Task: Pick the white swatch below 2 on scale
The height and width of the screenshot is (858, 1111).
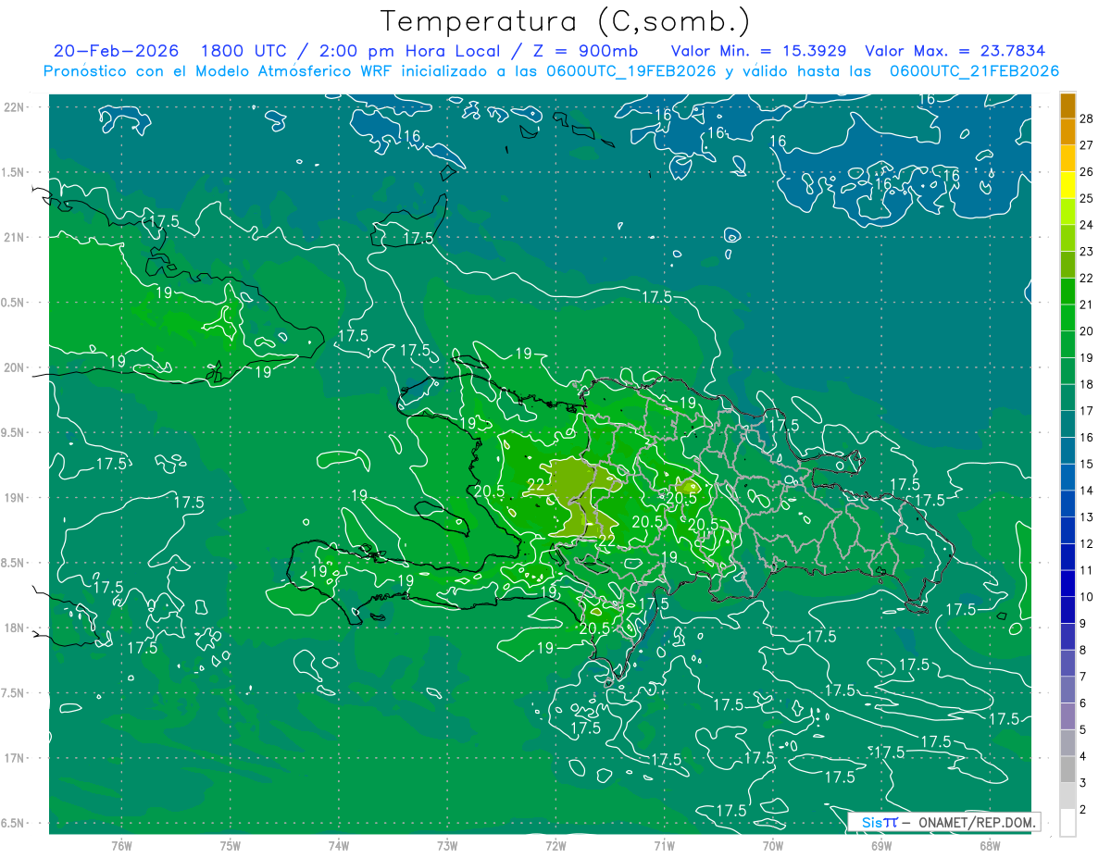Action: pos(1067,822)
